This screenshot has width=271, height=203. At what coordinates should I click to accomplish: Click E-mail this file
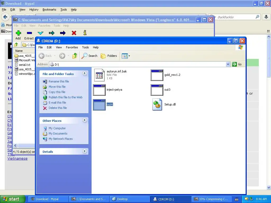click(x=57, y=103)
